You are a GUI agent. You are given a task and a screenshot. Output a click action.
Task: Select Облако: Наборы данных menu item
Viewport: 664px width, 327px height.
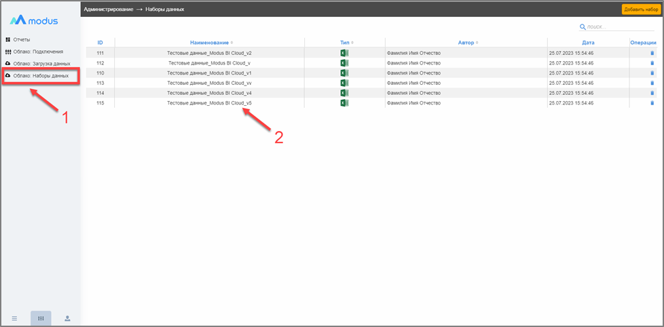tap(41, 75)
